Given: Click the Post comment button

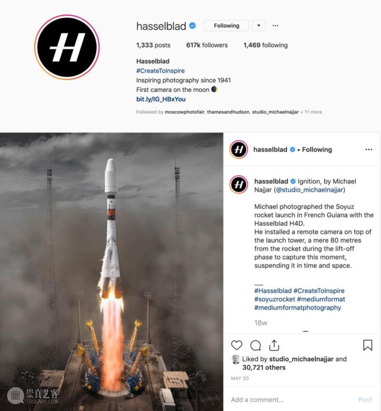Looking at the screenshot, I should point(365,400).
